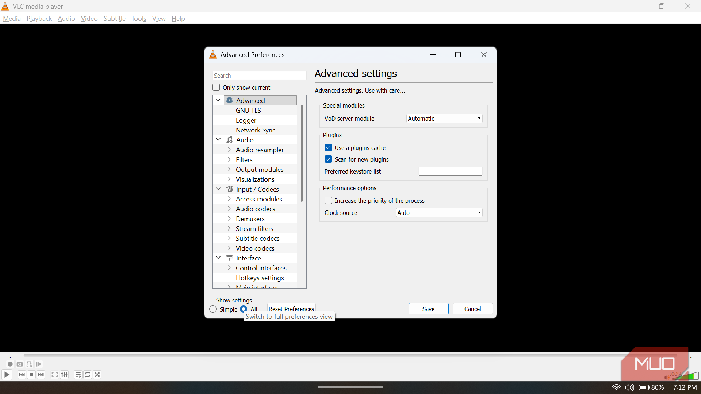Show the playlist
The image size is (701, 394).
pyautogui.click(x=78, y=375)
